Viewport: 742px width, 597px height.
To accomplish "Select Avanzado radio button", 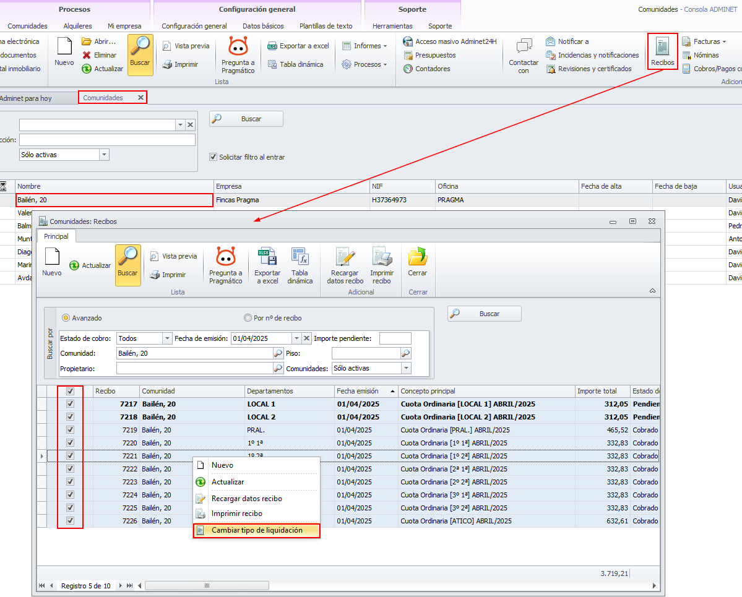I will pyautogui.click(x=66, y=318).
